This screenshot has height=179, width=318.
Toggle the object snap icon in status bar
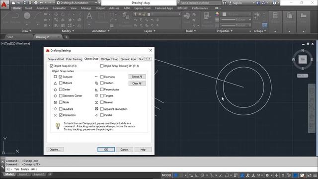pyautogui.click(x=227, y=176)
